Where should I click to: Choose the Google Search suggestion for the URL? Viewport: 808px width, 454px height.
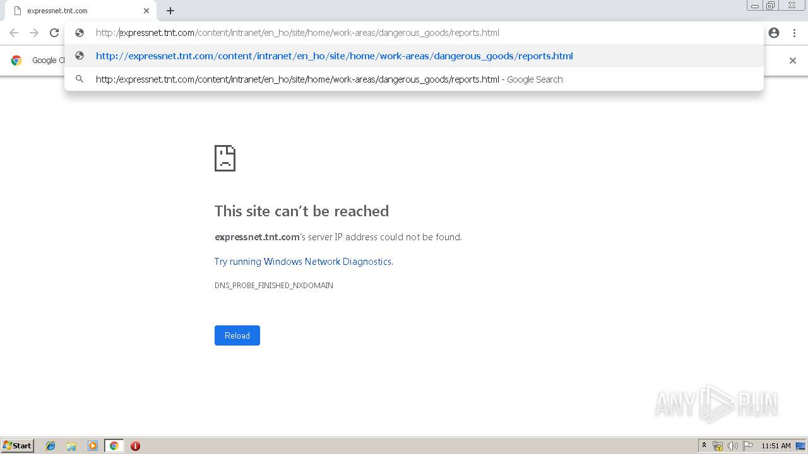tap(414, 79)
